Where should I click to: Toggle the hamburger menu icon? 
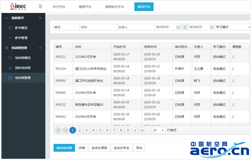[40, 6]
